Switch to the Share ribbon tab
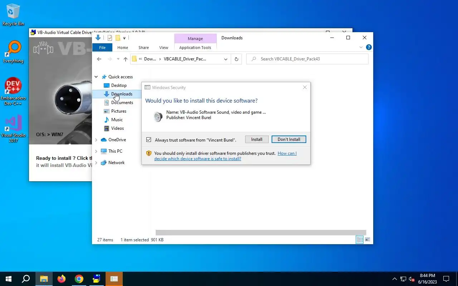Viewport: 458px width, 286px height. pos(143,48)
